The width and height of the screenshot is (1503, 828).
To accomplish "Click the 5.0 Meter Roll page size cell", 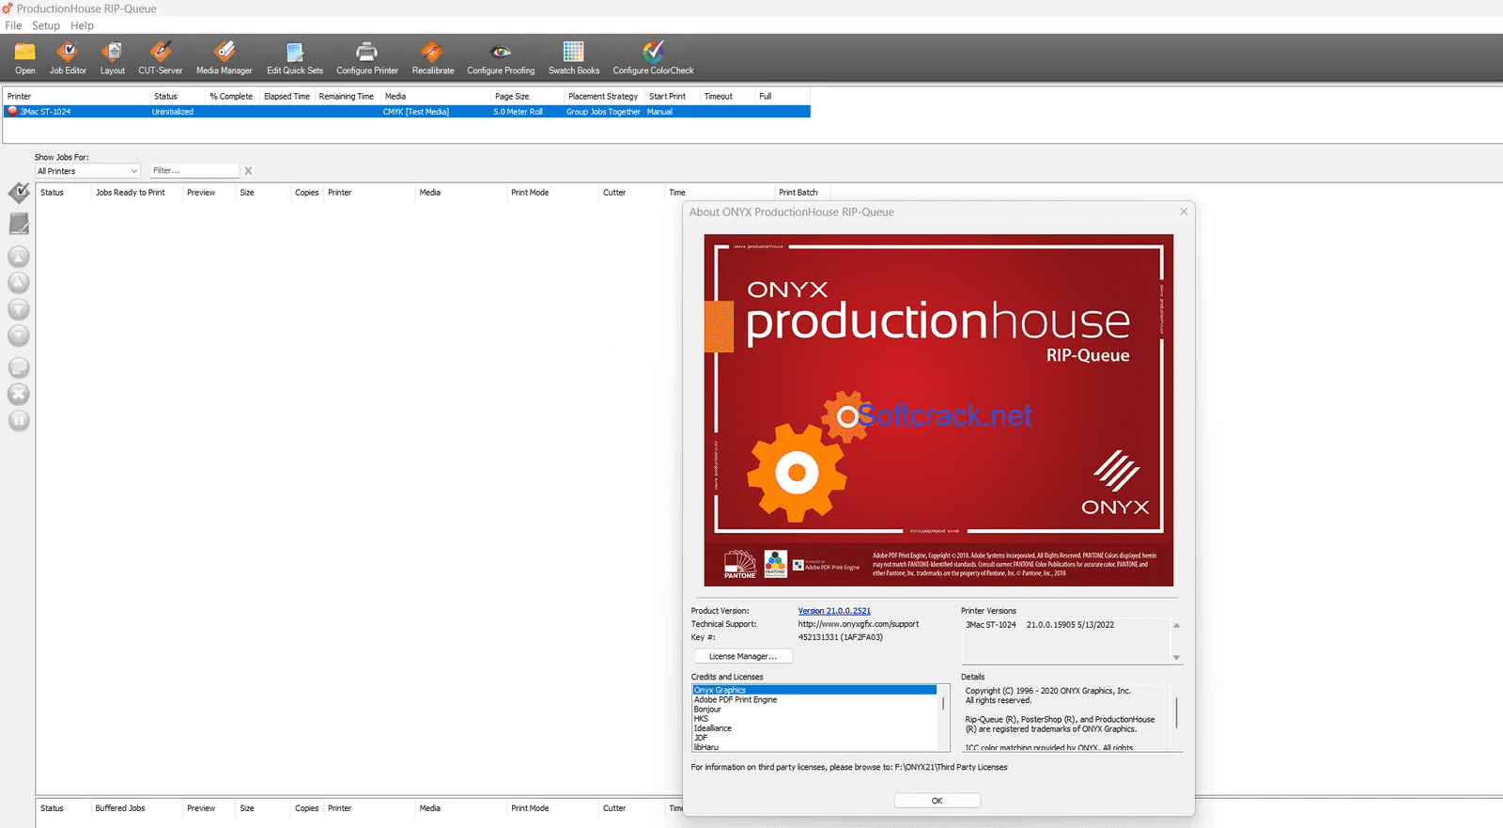I will click(519, 112).
